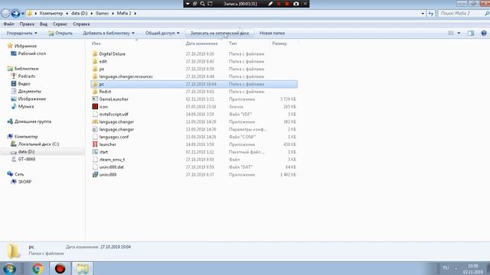Screen dimensions: 490x275
Task: Open the Сервис menu
Action: click(60, 24)
